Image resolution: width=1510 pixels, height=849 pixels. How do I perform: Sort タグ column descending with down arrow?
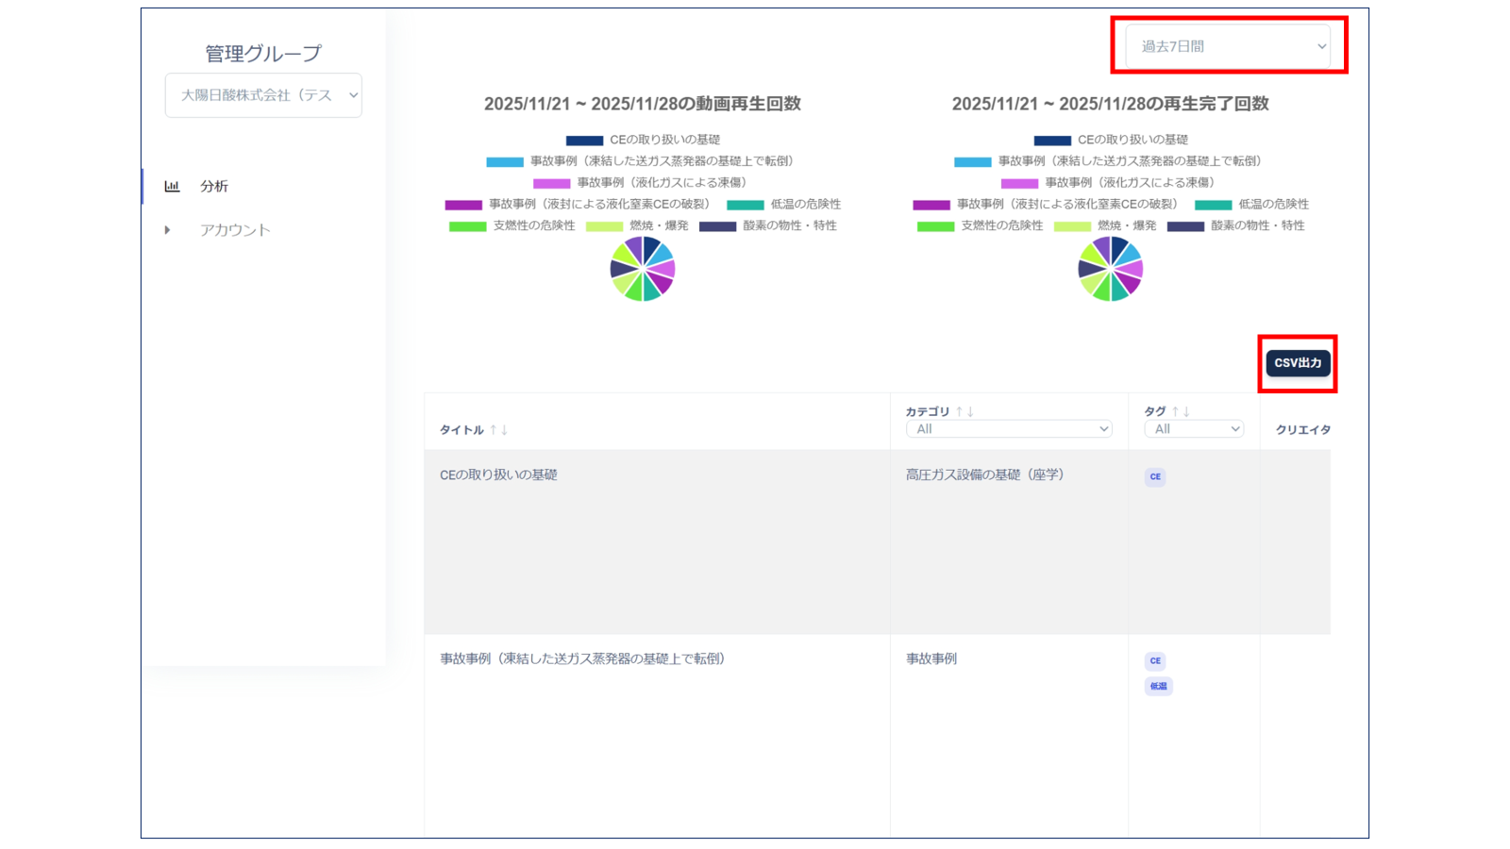pyautogui.click(x=1186, y=412)
